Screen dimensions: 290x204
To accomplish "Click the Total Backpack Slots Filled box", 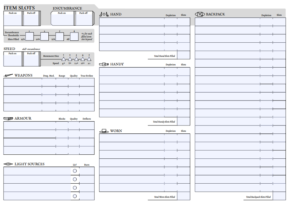I will 279,196.
